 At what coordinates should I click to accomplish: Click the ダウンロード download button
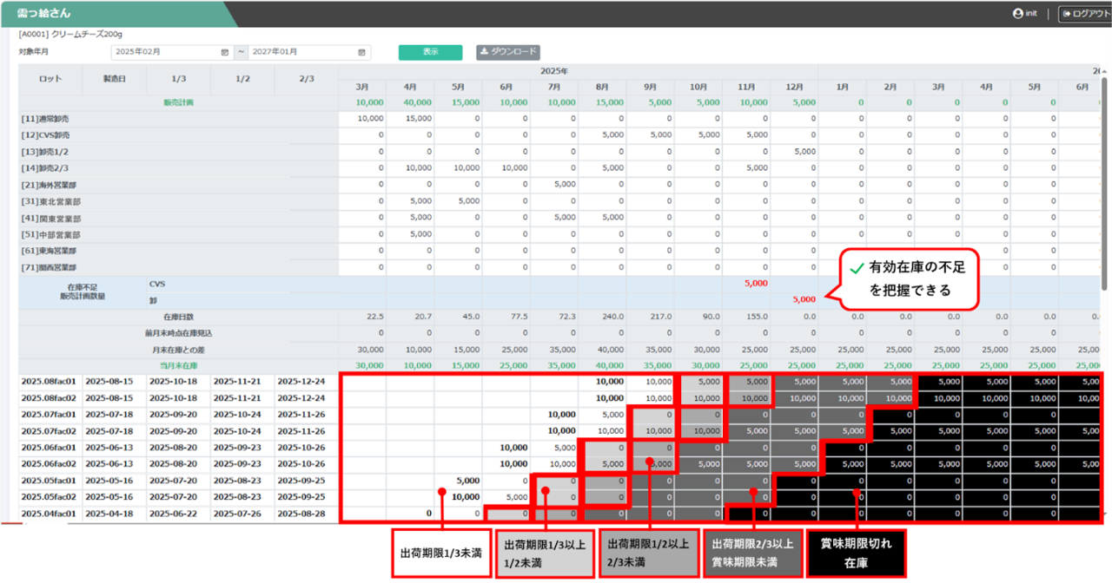[x=508, y=52]
